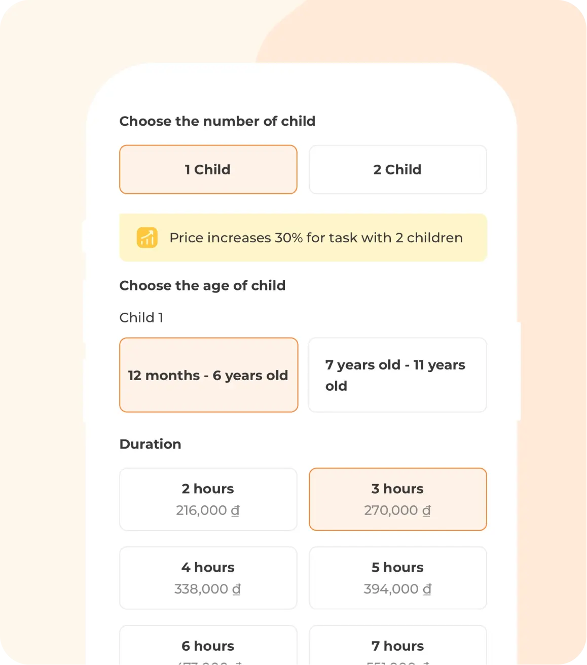Tap the 7 hours duration card

click(397, 646)
